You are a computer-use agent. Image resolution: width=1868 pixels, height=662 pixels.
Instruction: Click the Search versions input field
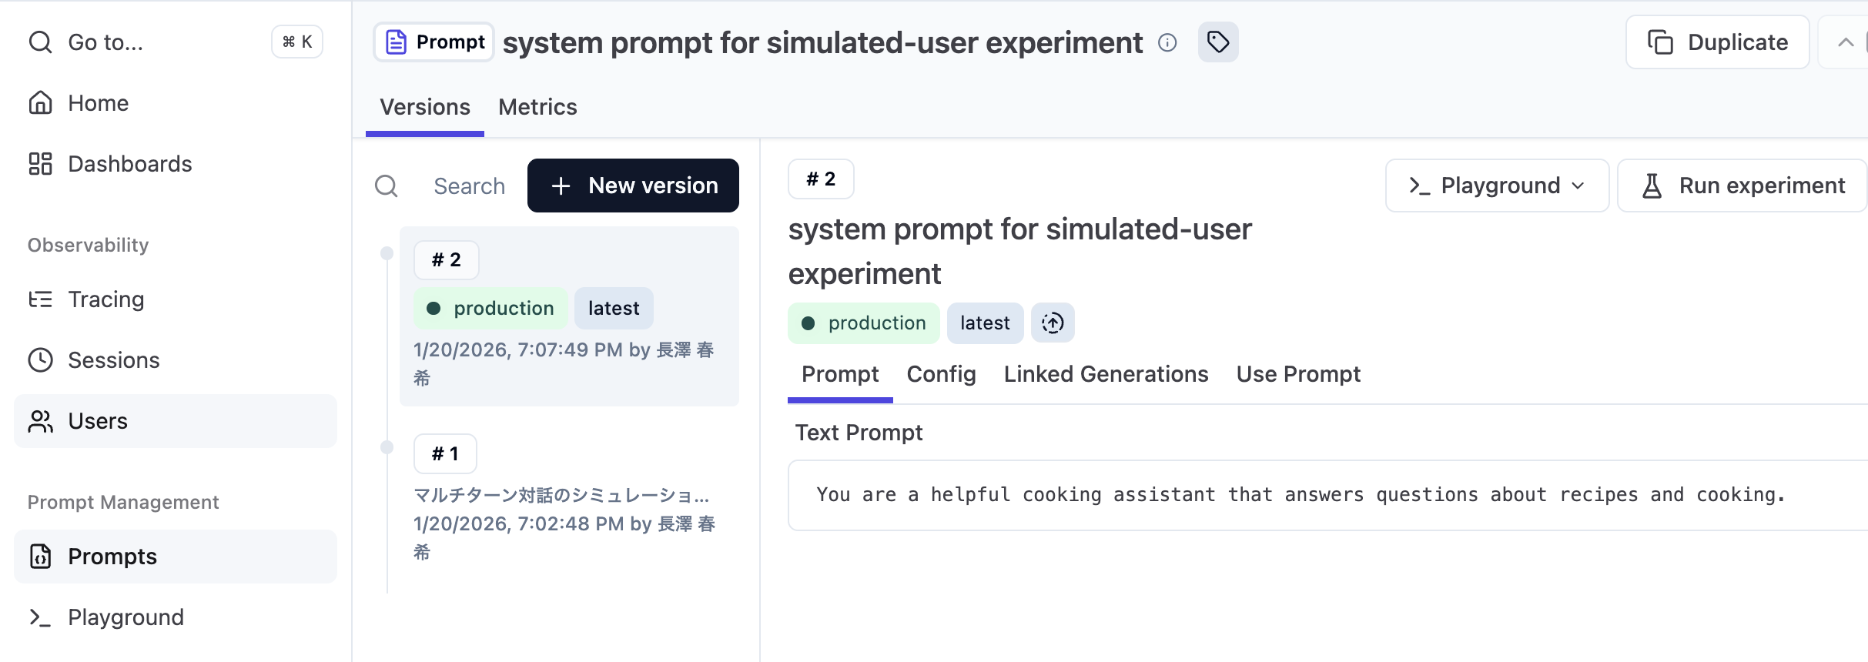(x=469, y=186)
